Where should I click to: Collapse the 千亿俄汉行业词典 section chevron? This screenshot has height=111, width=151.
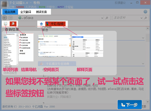coord(143,63)
